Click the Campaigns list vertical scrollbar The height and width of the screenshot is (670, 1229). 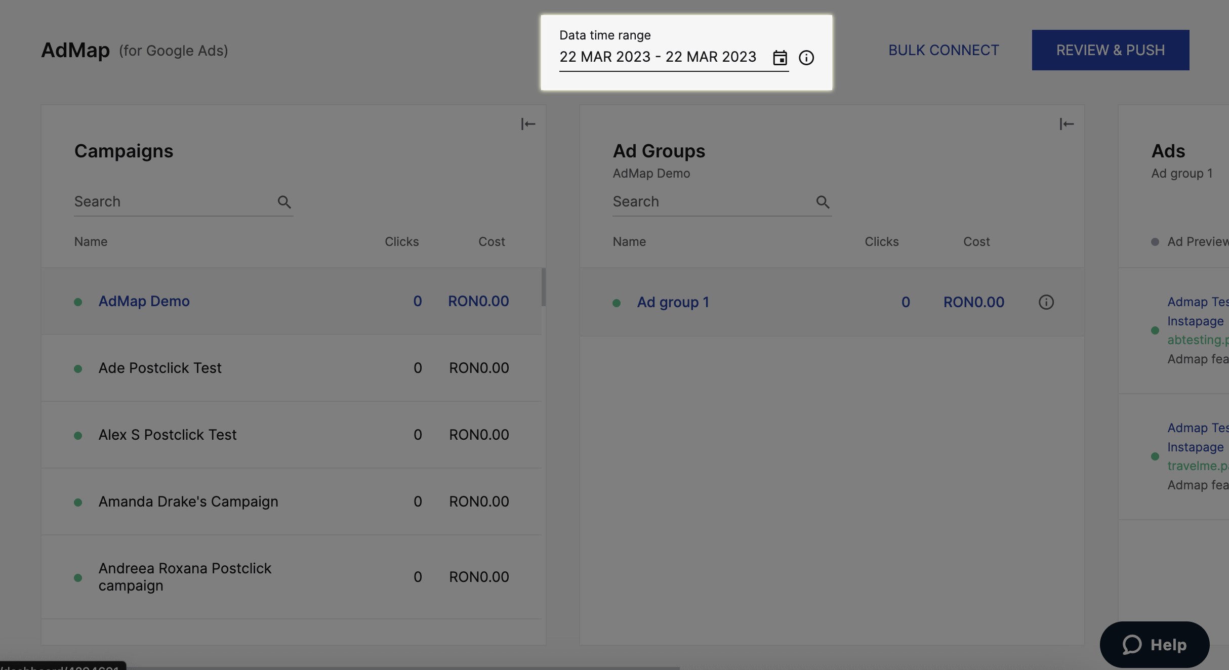[543, 287]
